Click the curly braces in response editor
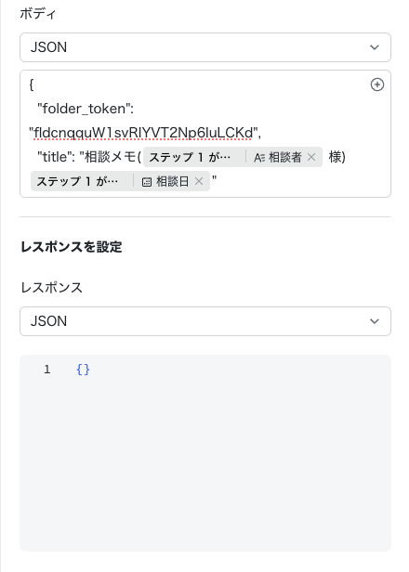Image resolution: width=409 pixels, height=572 pixels. click(83, 370)
